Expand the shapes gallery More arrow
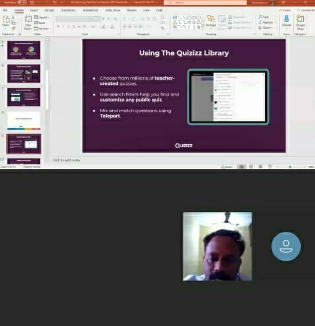315x326 pixels. pyautogui.click(x=203, y=27)
